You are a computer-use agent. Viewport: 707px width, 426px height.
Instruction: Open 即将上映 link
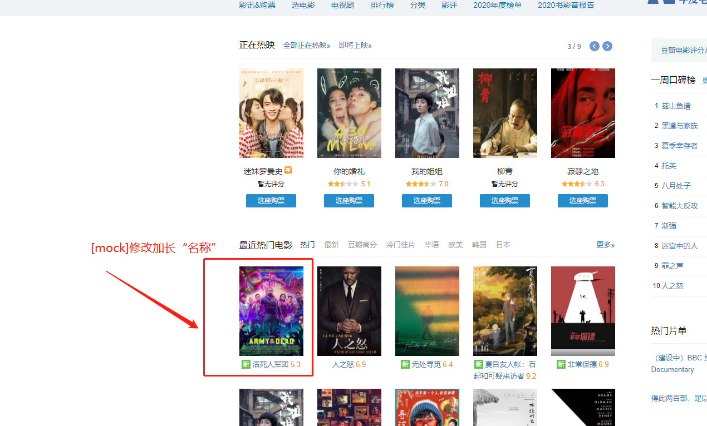pos(355,46)
